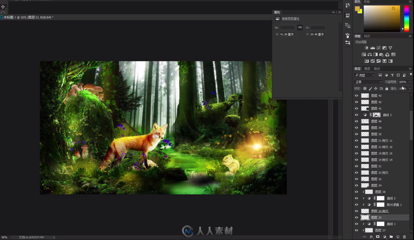The image size is (414, 240).
Task: Filter layers by type layers icon
Action: point(392,75)
